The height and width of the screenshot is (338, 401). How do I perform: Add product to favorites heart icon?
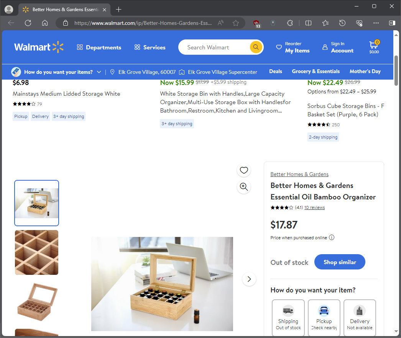click(244, 170)
